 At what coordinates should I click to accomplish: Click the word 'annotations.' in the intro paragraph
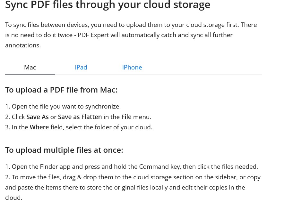[x=23, y=45]
